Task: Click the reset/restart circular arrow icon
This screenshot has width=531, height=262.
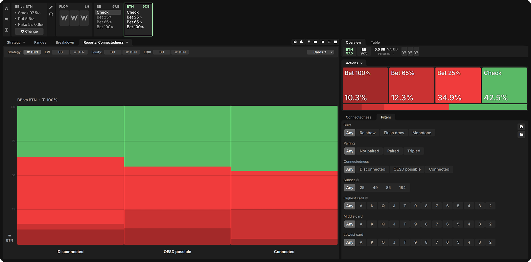Action: coord(6,9)
